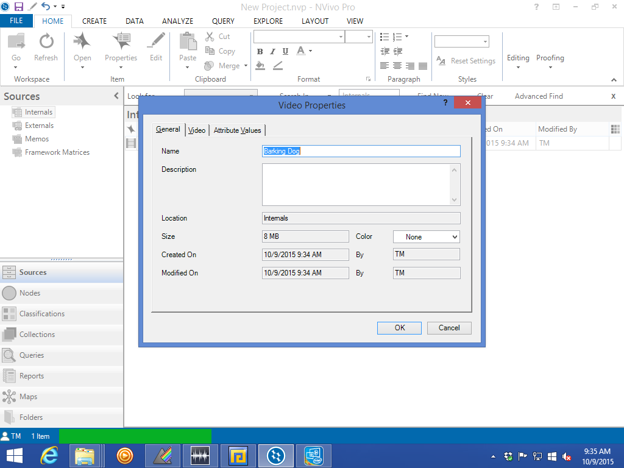Toggle Italic formatting in the ribbon
The width and height of the screenshot is (624, 468).
click(x=272, y=52)
